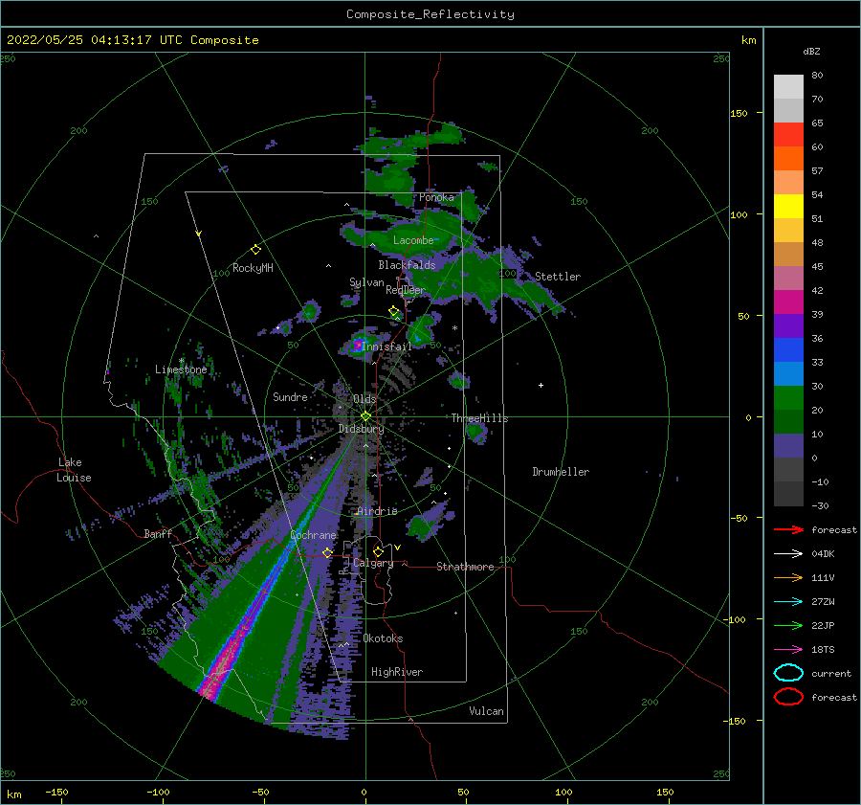Click the km unit label top right
The image size is (861, 805).
point(748,40)
